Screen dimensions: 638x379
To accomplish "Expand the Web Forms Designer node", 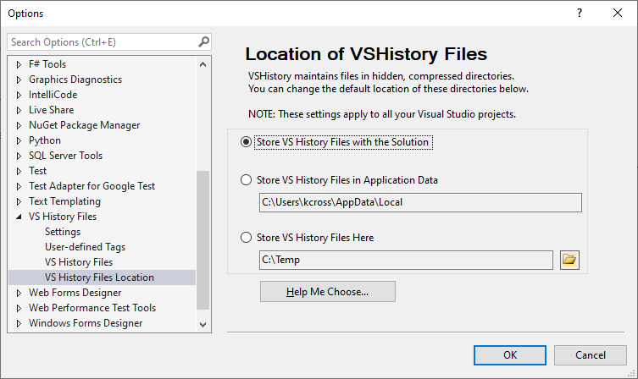I will click(19, 293).
